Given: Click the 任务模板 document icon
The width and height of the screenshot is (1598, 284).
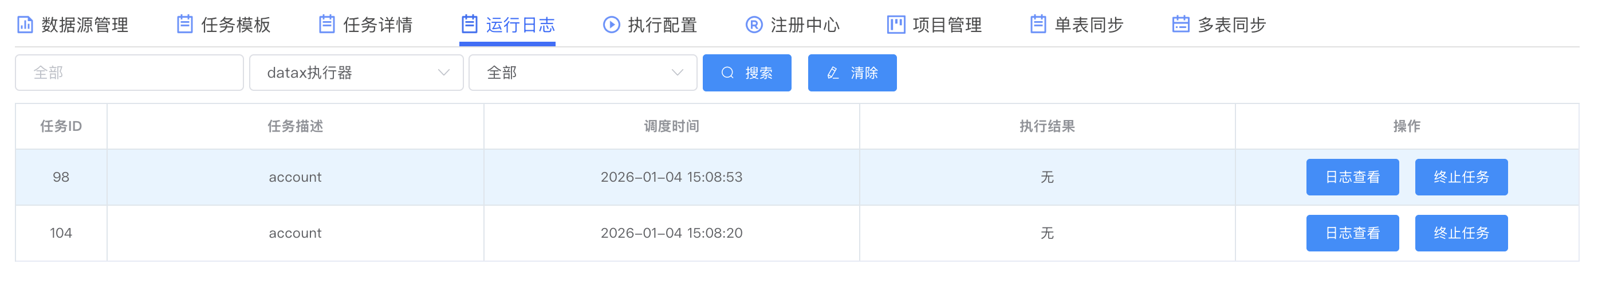Looking at the screenshot, I should pyautogui.click(x=185, y=25).
